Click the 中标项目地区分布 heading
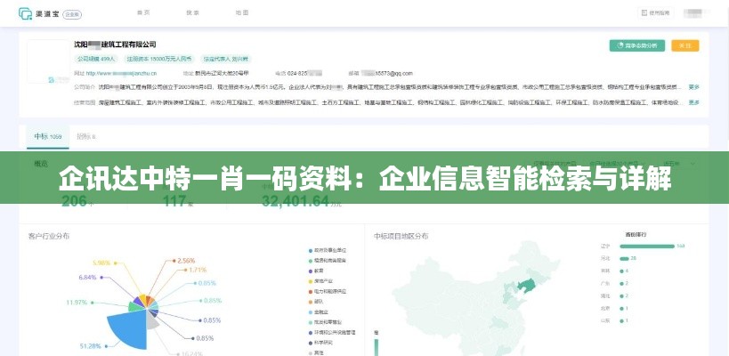 (x=401, y=236)
